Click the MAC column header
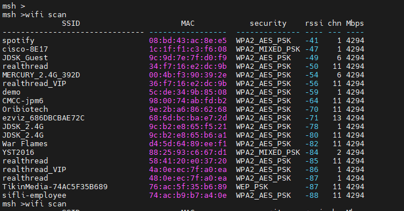The width and height of the screenshot is (404, 211). 187,24
